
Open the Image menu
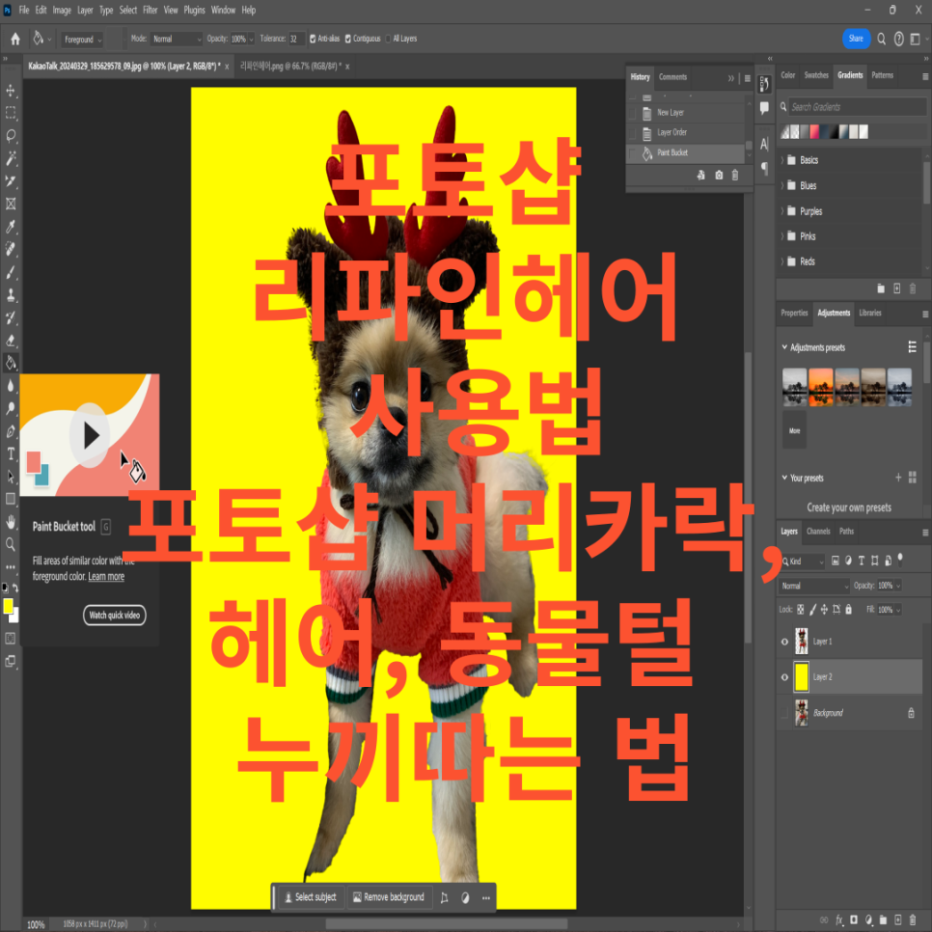pos(62,10)
